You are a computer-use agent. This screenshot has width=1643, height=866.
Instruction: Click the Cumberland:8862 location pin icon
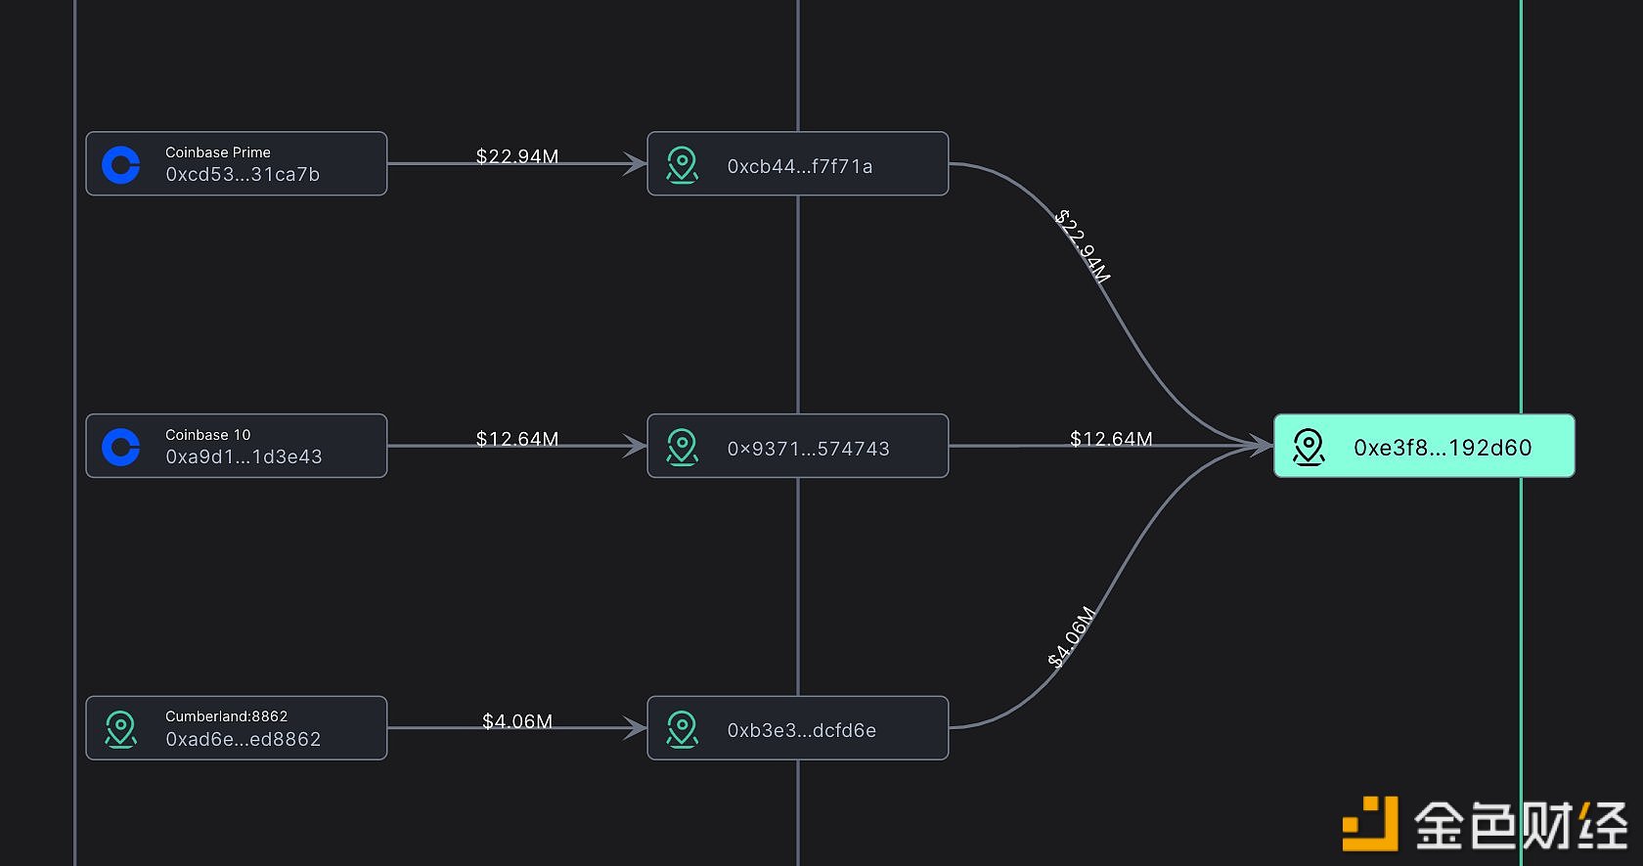point(121,729)
